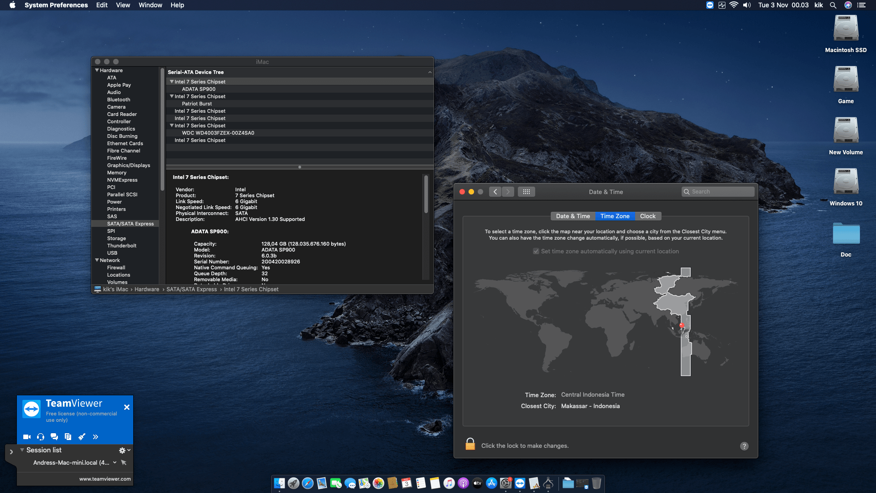
Task: Open Siri from menu bar
Action: tap(848, 5)
